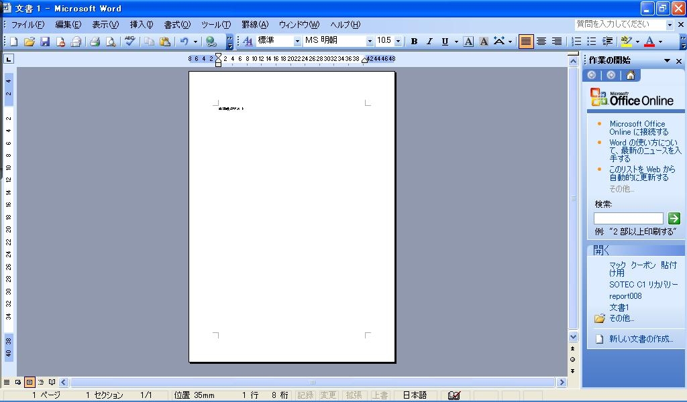
Task: Open the font size dropdown 10.5
Action: click(x=398, y=41)
